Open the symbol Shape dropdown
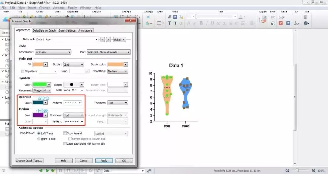The width and height of the screenshot is (328, 174). [73, 84]
